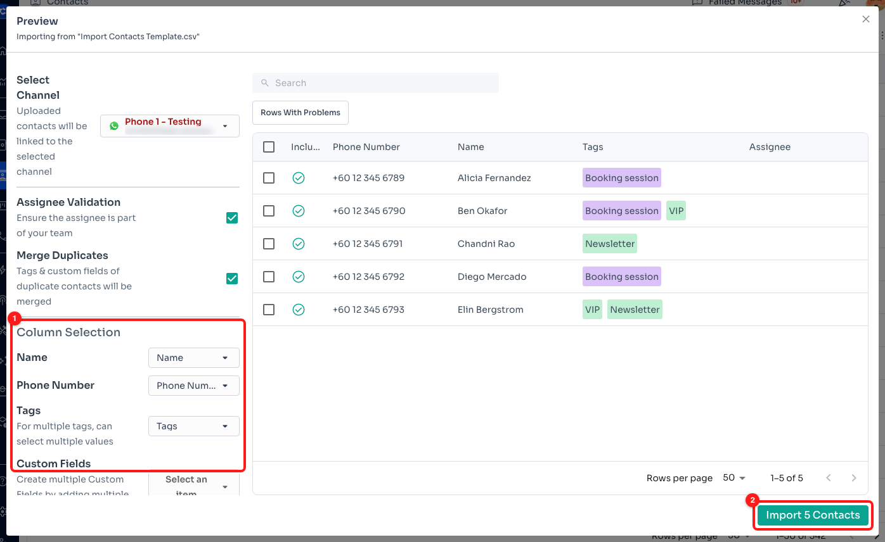885x542 pixels.
Task: Open Custom Fields 'Select an item' dropdown
Action: pyautogui.click(x=194, y=484)
